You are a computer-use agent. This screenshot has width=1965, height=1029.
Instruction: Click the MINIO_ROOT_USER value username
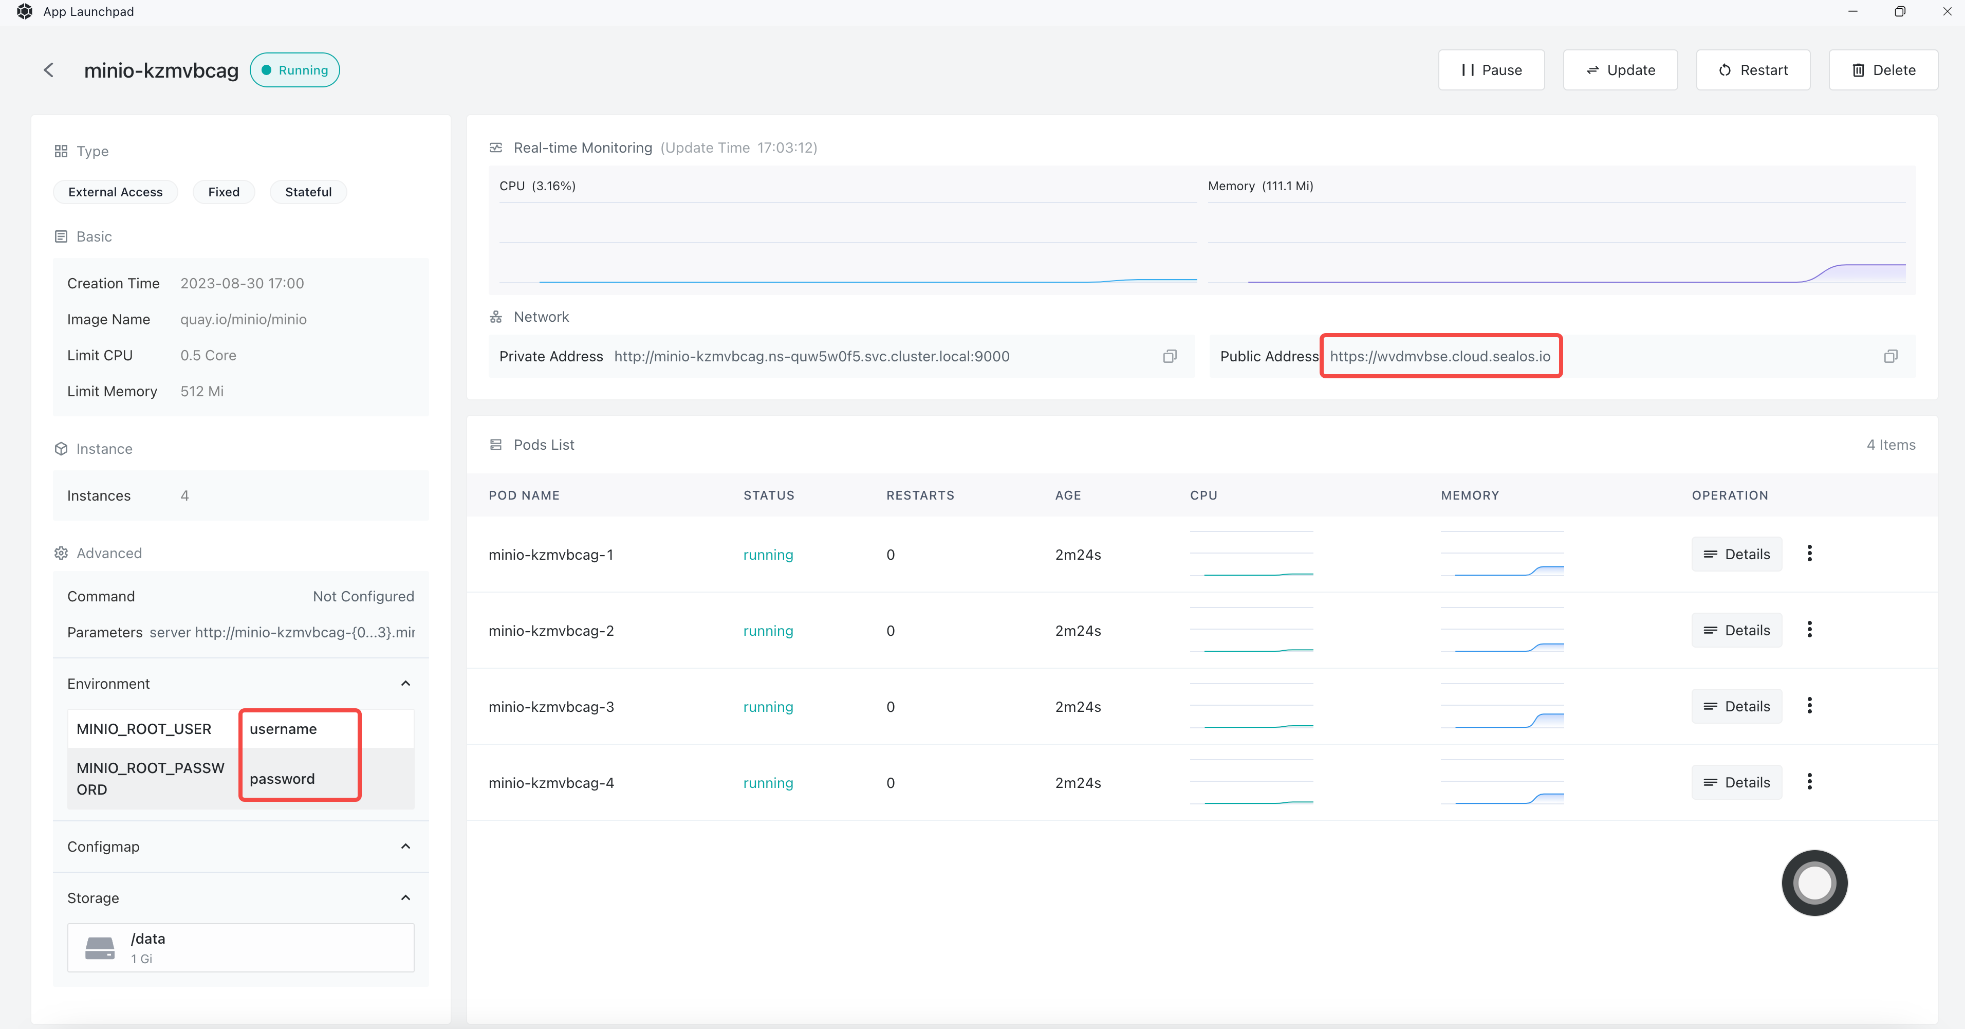click(283, 728)
